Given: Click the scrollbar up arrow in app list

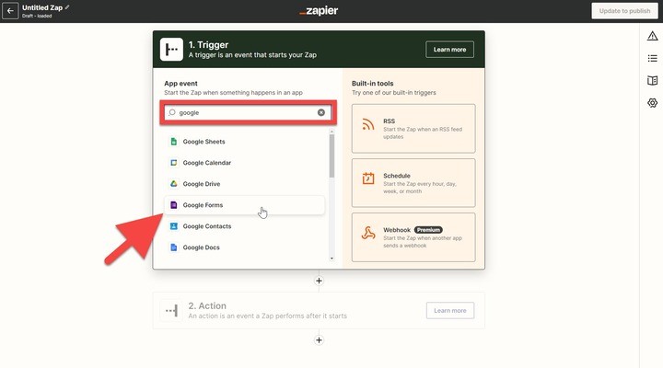Looking at the screenshot, I should pyautogui.click(x=331, y=132).
